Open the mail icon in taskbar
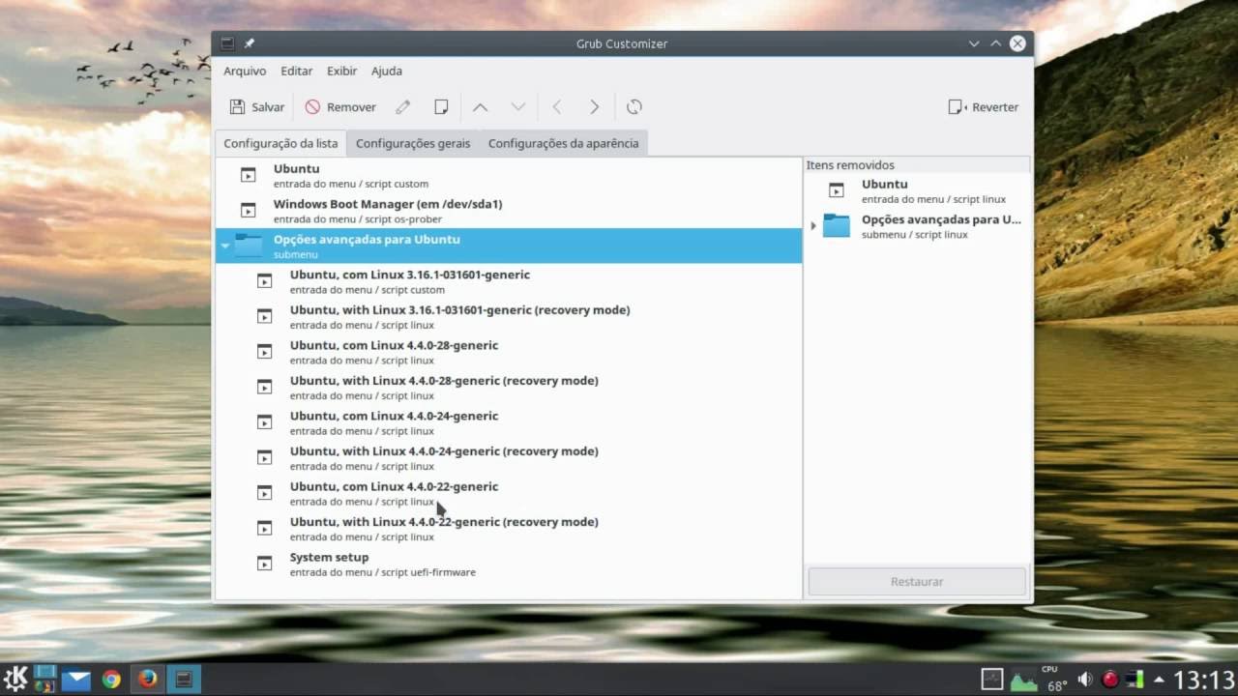The height and width of the screenshot is (696, 1238). point(77,679)
